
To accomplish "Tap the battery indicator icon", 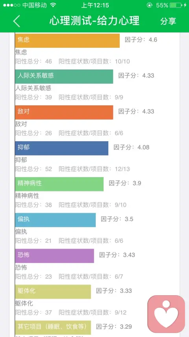I will coord(176,5).
